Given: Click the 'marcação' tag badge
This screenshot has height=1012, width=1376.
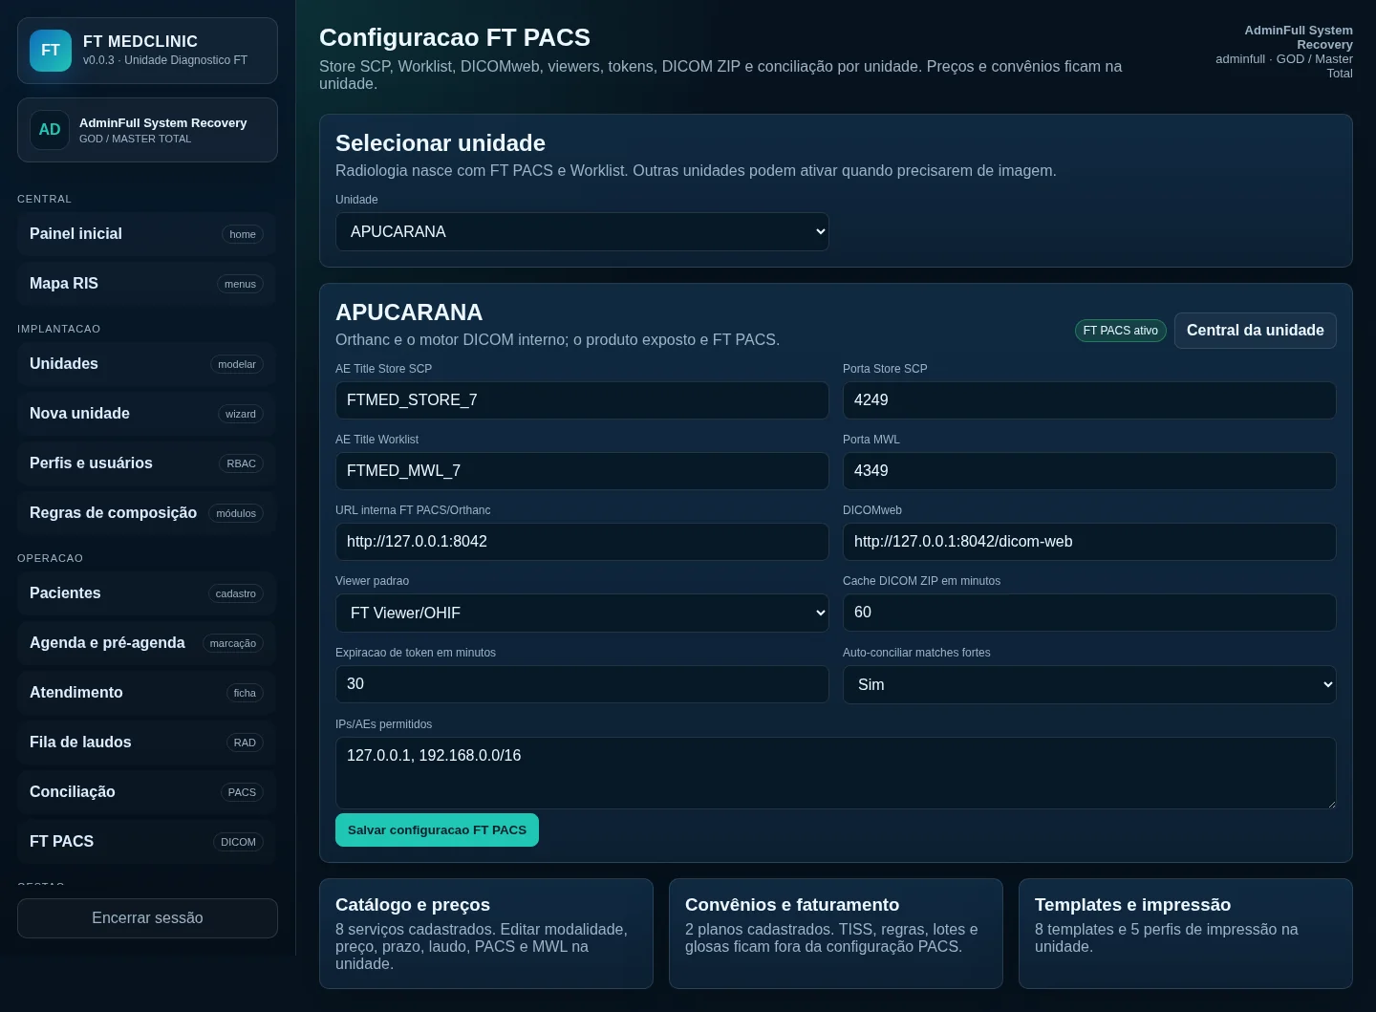Looking at the screenshot, I should pyautogui.click(x=233, y=643).
